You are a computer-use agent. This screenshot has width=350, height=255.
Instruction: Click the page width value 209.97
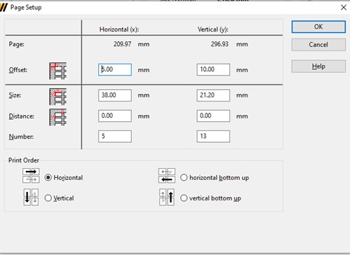[122, 44]
